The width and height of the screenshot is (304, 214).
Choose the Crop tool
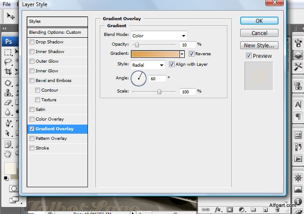click(x=8, y=71)
